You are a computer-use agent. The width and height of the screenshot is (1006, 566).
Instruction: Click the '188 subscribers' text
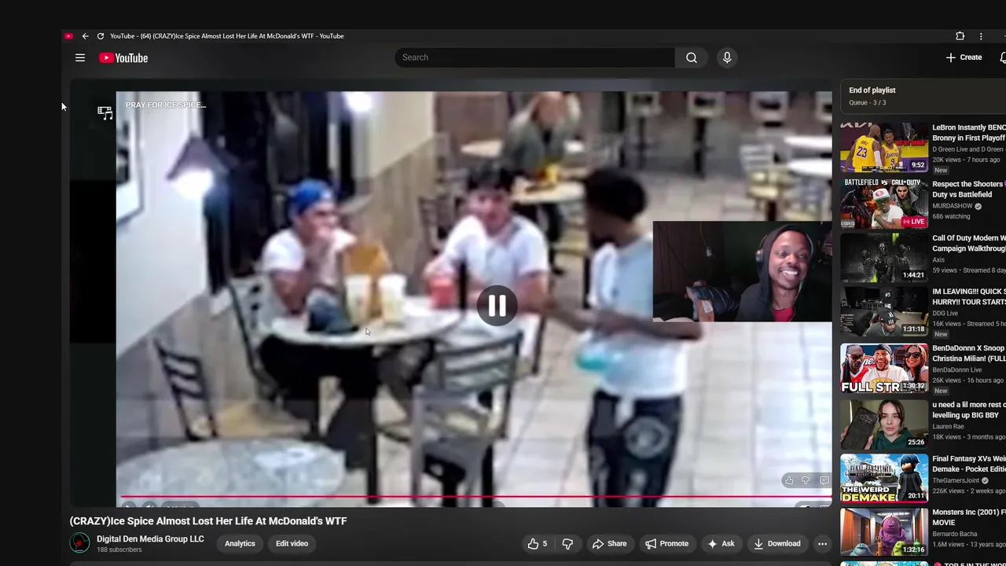pyautogui.click(x=119, y=549)
